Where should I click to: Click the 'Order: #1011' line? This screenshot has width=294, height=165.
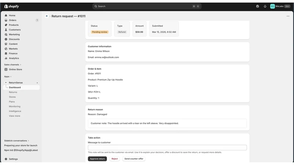pyautogui.click(x=94, y=74)
